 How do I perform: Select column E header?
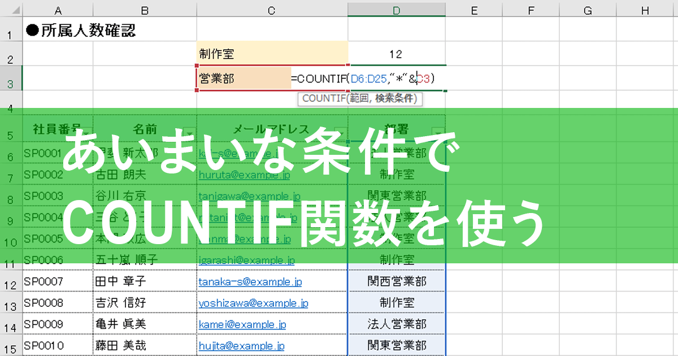(473, 9)
